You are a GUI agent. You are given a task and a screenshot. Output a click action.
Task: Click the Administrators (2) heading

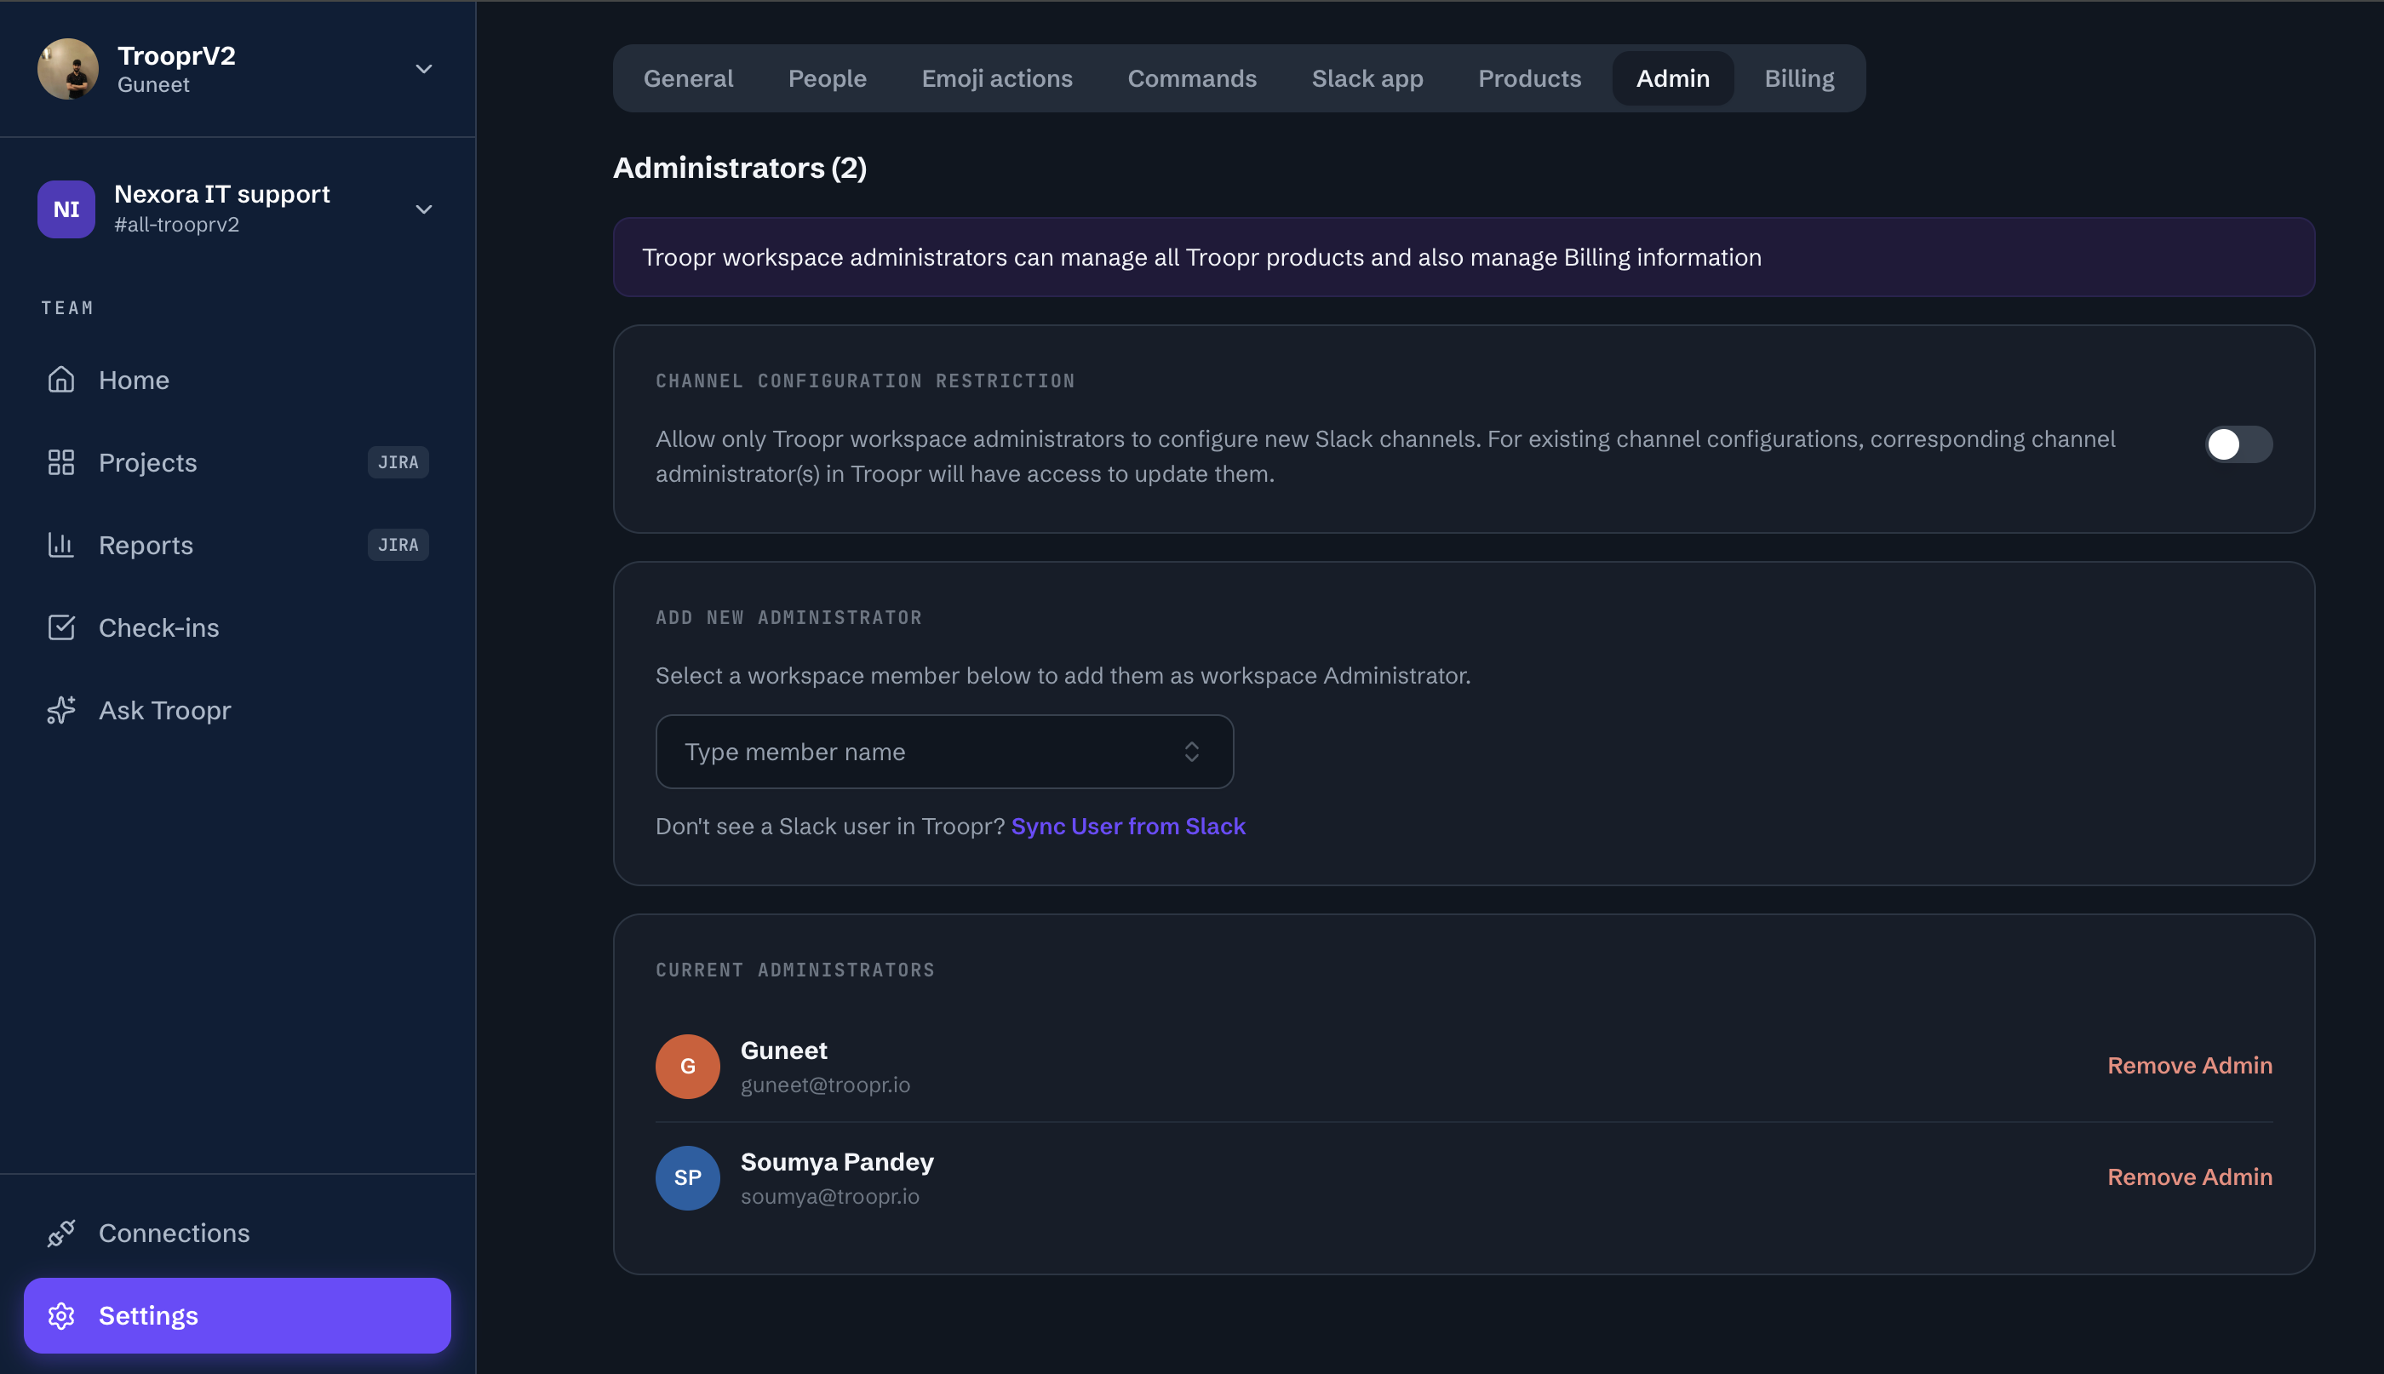(x=740, y=168)
